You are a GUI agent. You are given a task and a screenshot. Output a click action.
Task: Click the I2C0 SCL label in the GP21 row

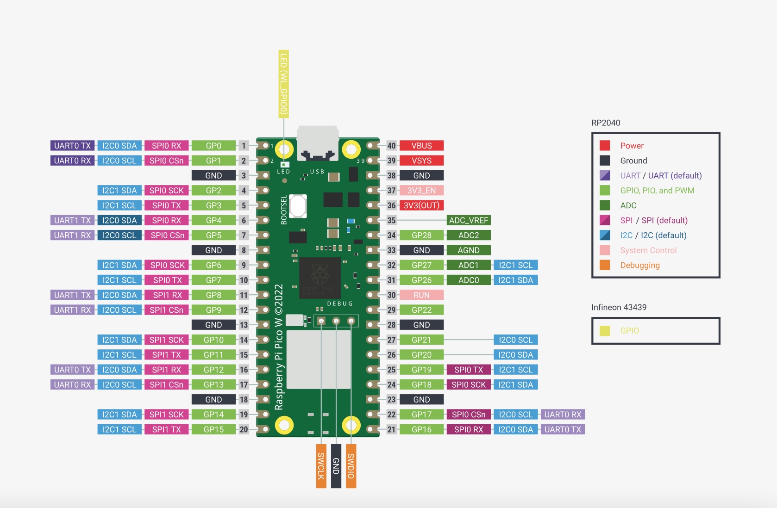516,340
